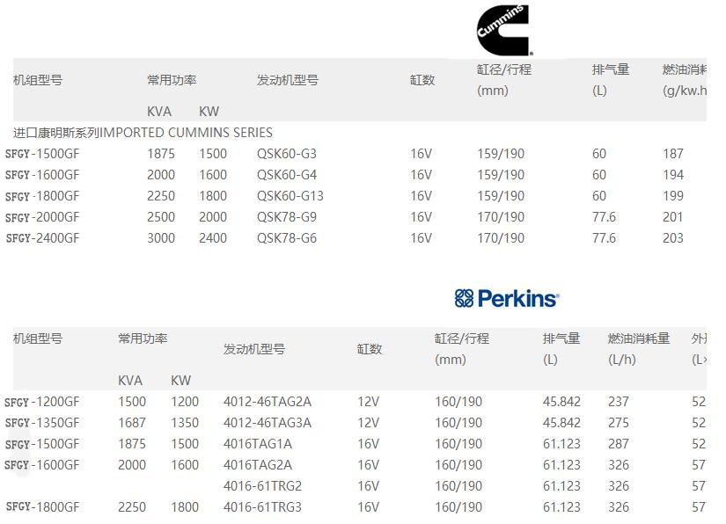Screen dimensions: 726x524
Task: Select engine model QSK78-G6
Action: (287, 238)
